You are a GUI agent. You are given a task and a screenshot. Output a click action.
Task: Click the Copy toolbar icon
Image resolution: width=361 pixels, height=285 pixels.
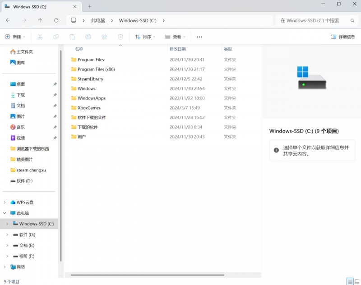pyautogui.click(x=56, y=37)
